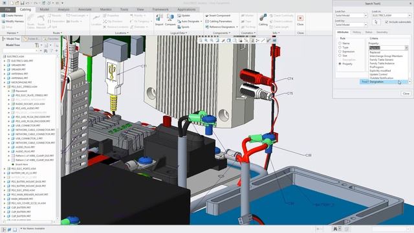Select the Expression rule radio button
The height and width of the screenshot is (233, 414).
[340, 52]
